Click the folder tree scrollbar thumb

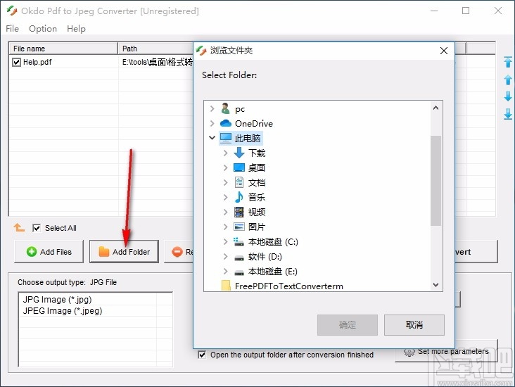[x=435, y=181]
